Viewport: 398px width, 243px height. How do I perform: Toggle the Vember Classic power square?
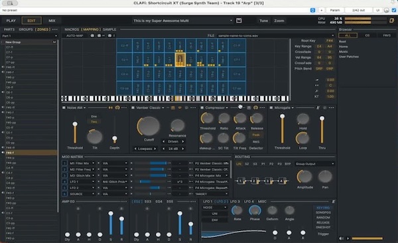click(x=133, y=108)
